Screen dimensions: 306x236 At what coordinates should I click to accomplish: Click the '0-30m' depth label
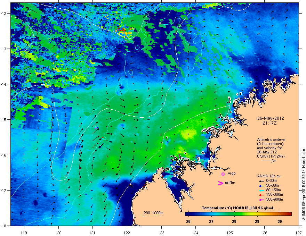(271, 181)
